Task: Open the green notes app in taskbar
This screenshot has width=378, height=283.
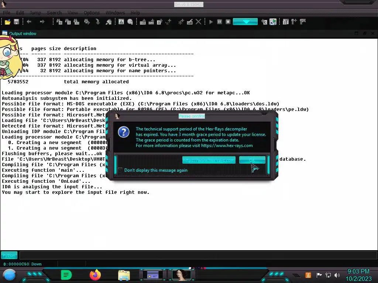Action: [66, 275]
